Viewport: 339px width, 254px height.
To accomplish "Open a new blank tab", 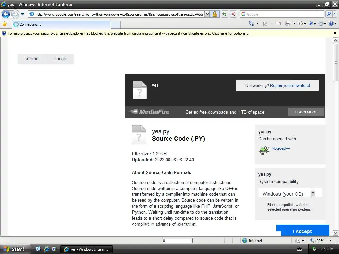I will click(116, 24).
